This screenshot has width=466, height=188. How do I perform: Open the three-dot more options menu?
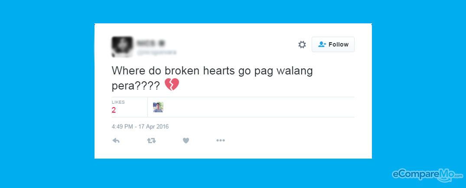(x=221, y=140)
